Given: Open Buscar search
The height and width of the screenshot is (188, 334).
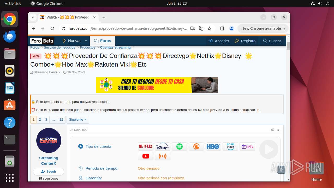Looking at the screenshot, I should pos(272,41).
